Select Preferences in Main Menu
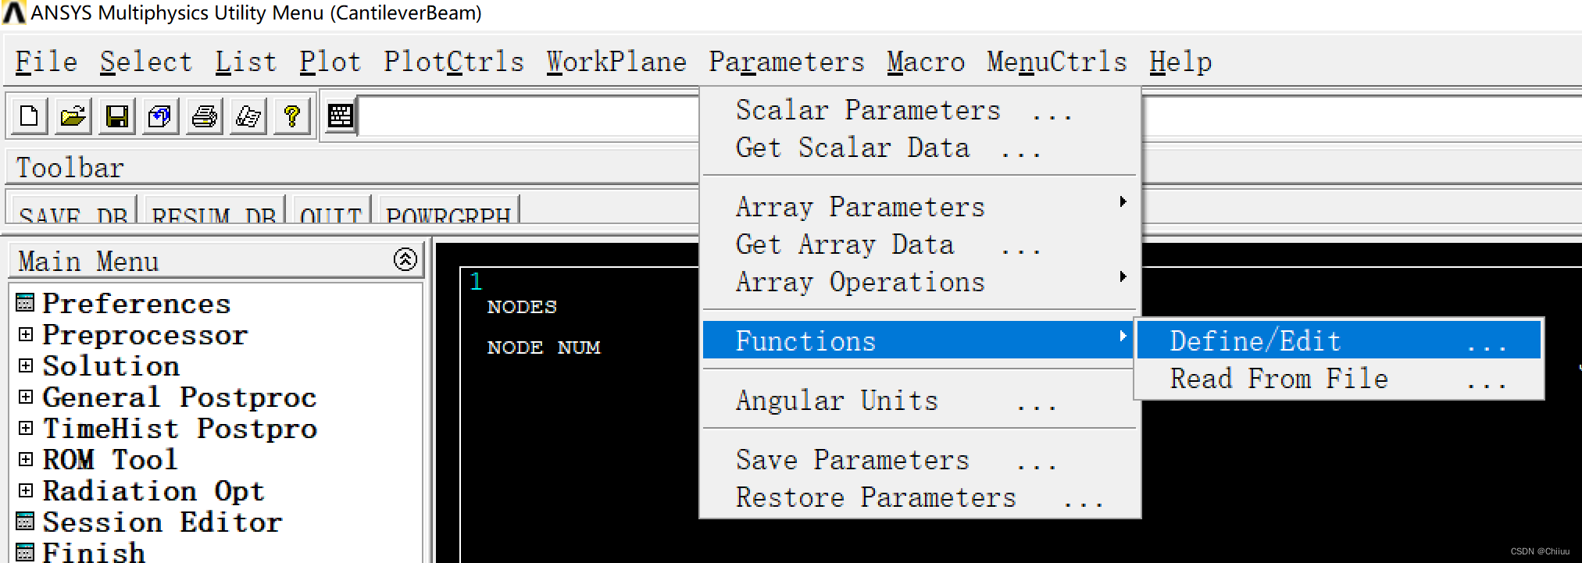The width and height of the screenshot is (1582, 563). click(x=137, y=303)
